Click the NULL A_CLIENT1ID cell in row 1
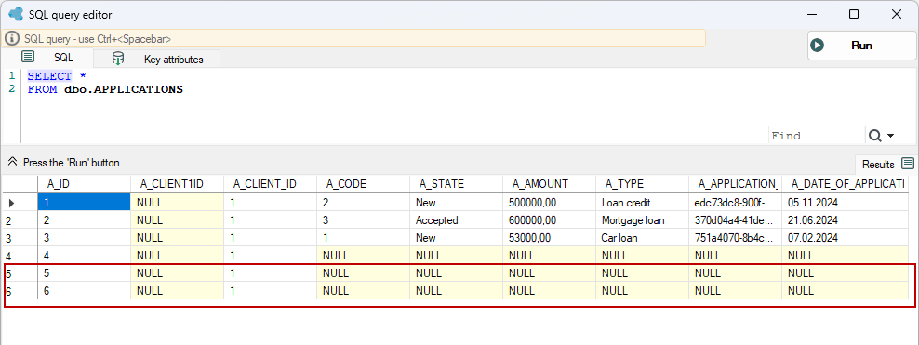Image resolution: width=919 pixels, height=345 pixels. tap(177, 203)
